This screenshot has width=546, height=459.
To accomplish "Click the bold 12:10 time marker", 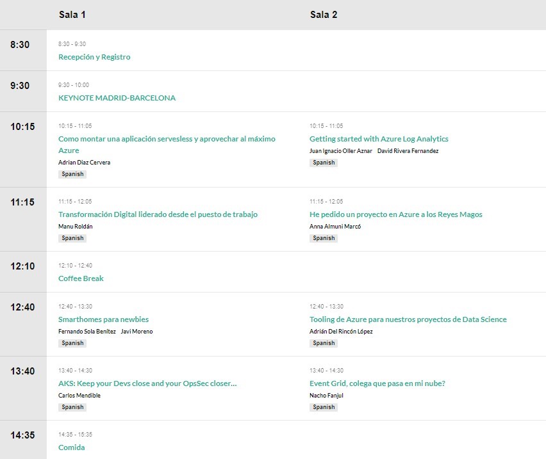I will click(22, 266).
